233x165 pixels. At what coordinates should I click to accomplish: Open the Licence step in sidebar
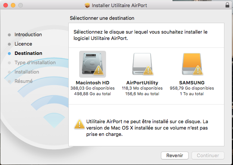coord(23,44)
